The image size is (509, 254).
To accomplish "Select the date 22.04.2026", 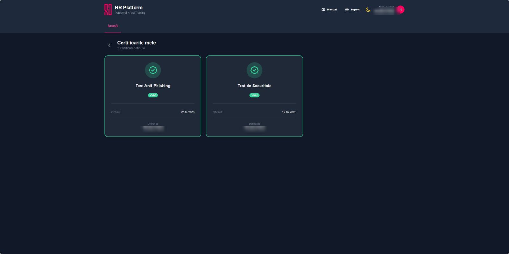I will coord(187,112).
